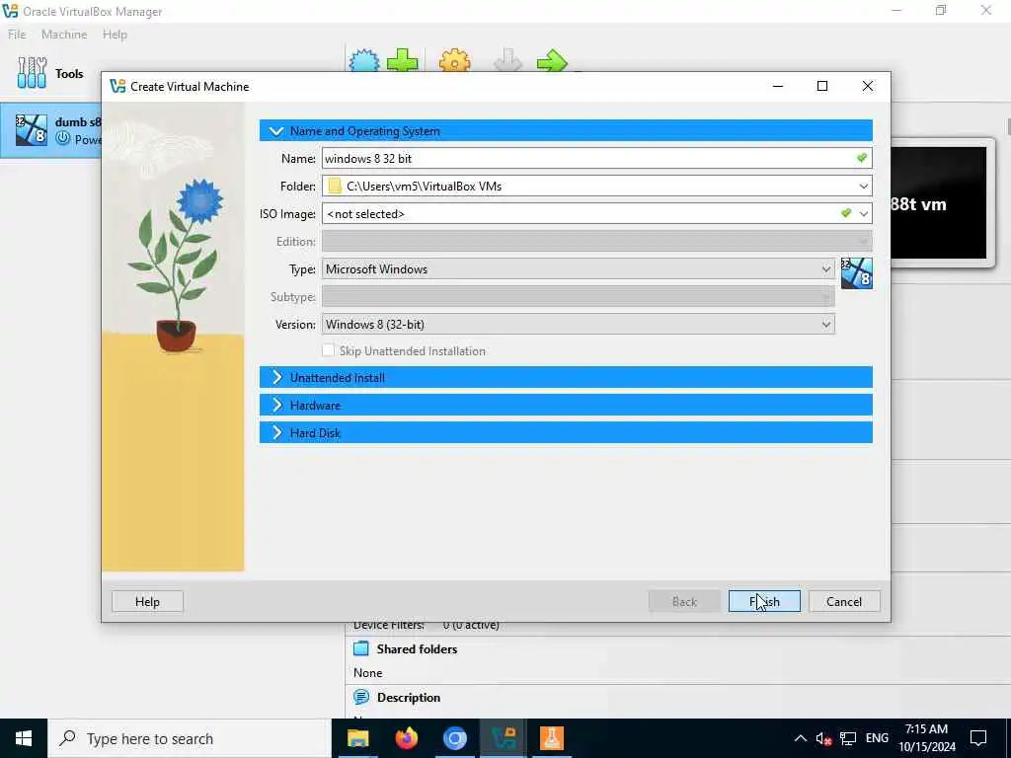Click the Windows 8 OS type icon
Image resolution: width=1011 pixels, height=758 pixels.
tap(856, 273)
